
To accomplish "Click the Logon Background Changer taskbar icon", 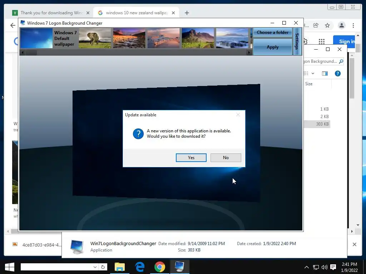I will pos(179,267).
